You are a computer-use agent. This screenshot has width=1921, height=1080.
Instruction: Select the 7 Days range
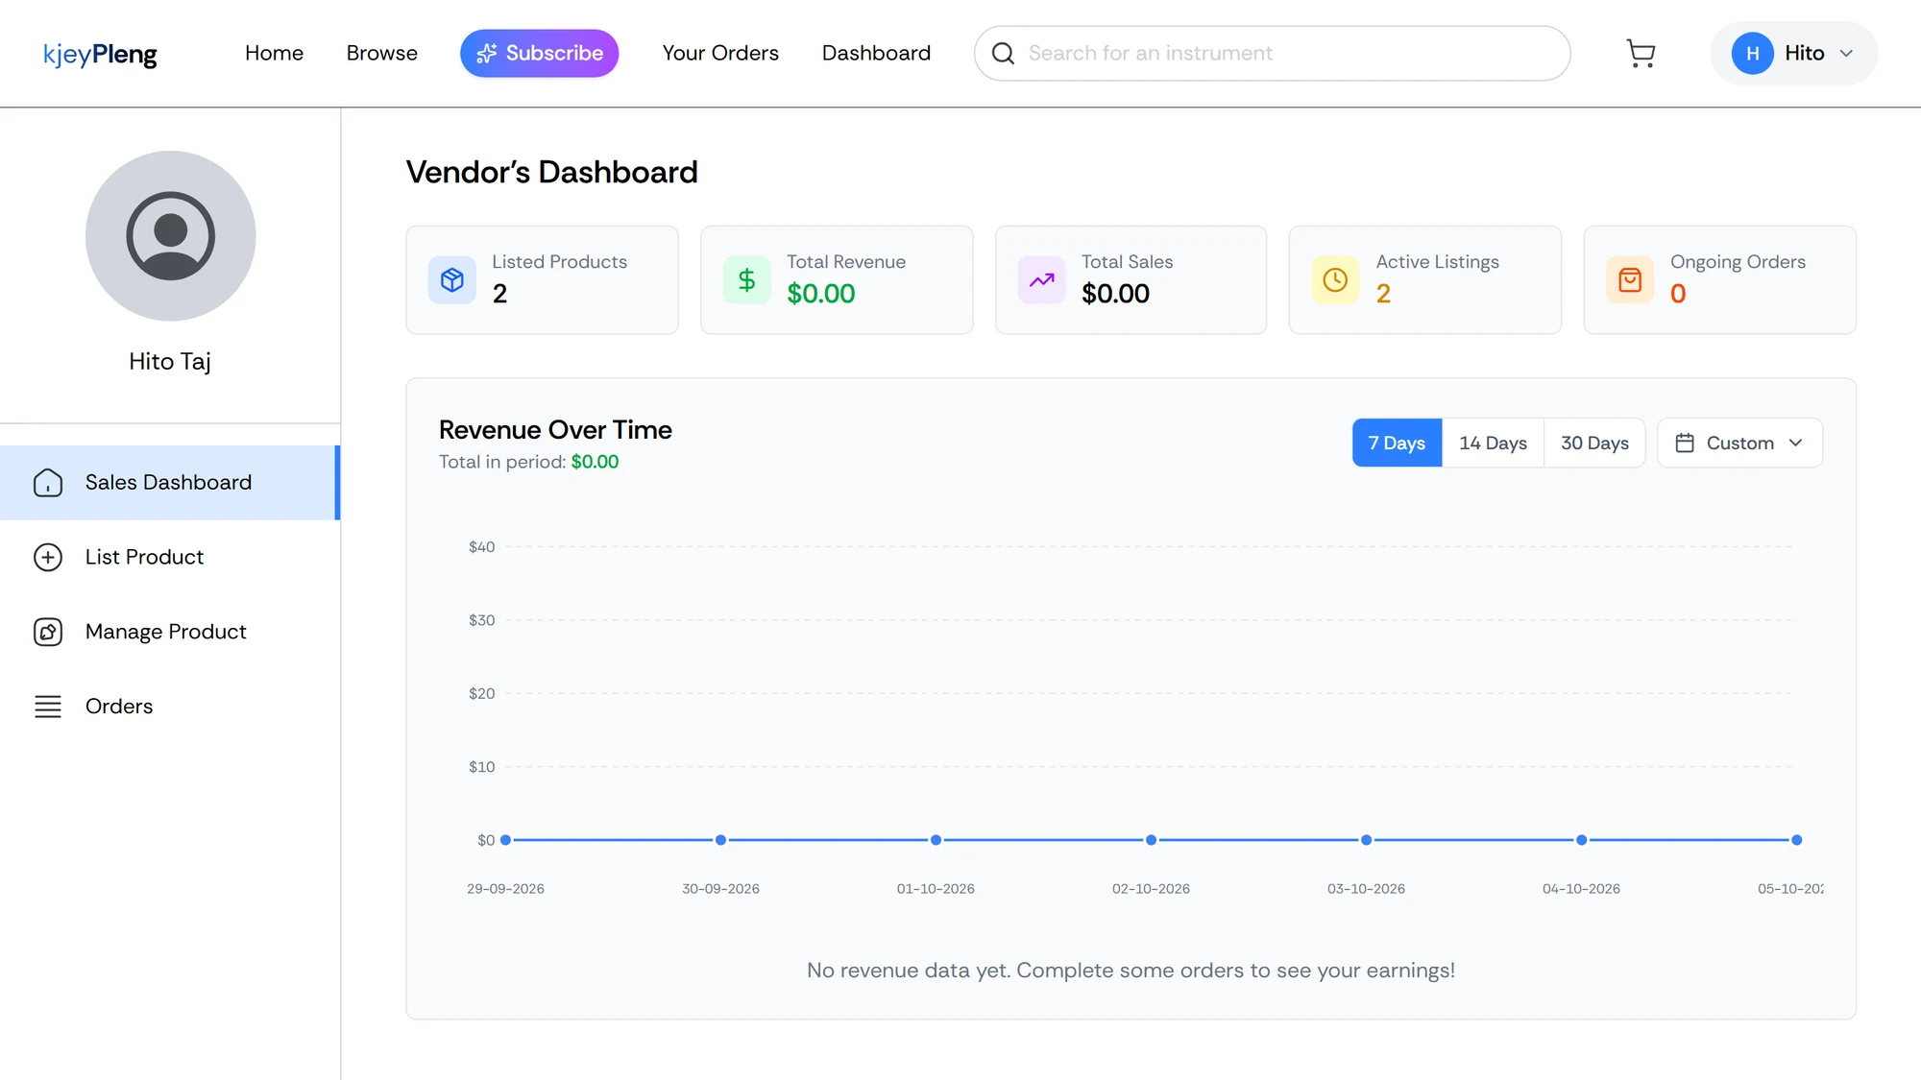point(1397,443)
